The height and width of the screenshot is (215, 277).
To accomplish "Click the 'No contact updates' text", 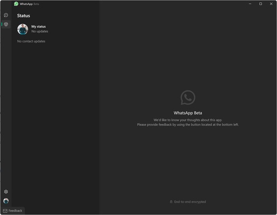I will click(31, 41).
